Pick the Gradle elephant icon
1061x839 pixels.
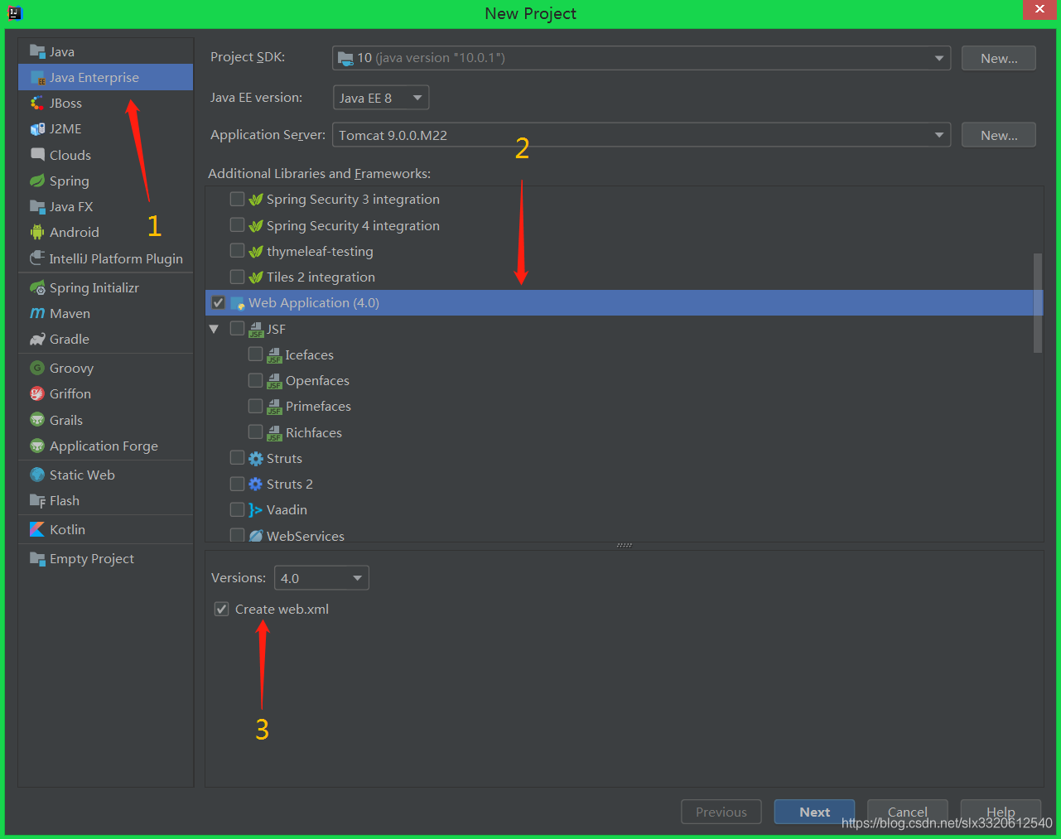(37, 339)
